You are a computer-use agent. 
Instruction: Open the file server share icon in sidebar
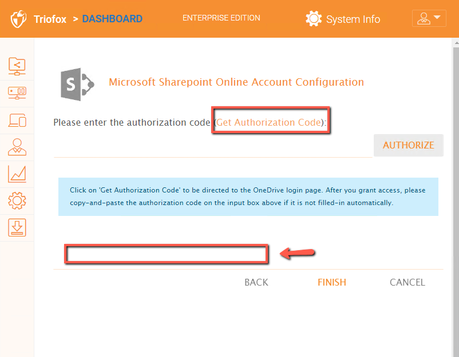[17, 66]
